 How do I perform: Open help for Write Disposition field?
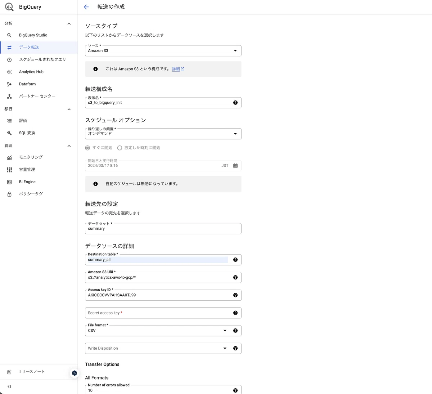click(x=235, y=348)
